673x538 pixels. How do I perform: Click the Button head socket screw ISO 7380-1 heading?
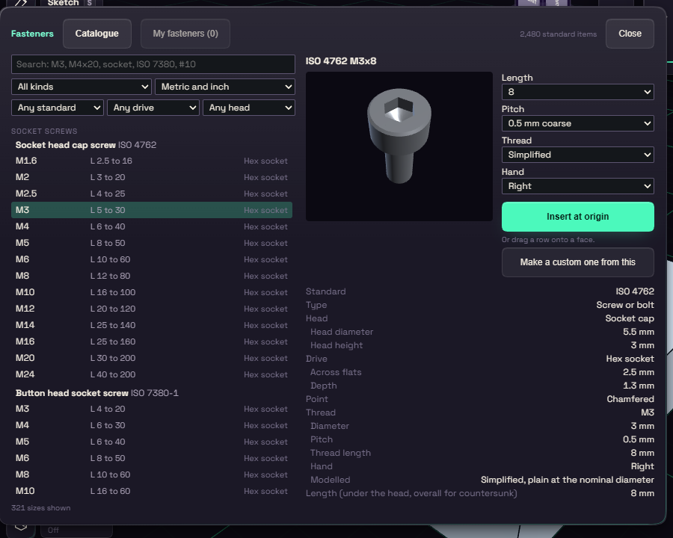[x=97, y=393]
